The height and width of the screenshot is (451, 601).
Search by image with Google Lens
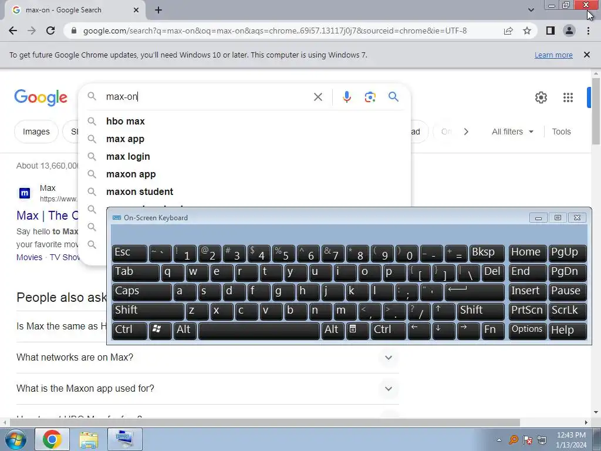(370, 97)
